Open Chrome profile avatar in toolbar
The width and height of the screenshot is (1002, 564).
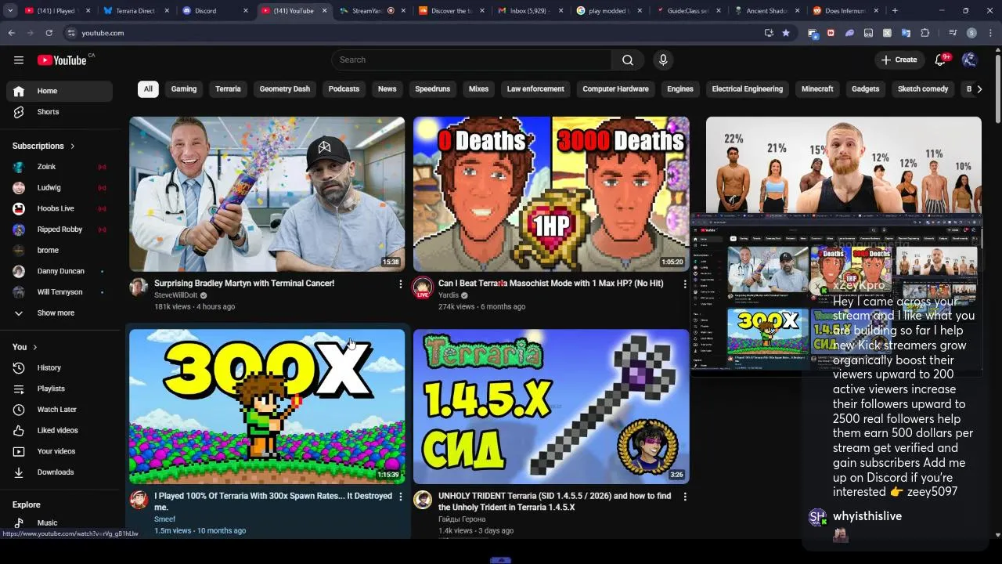[971, 33]
